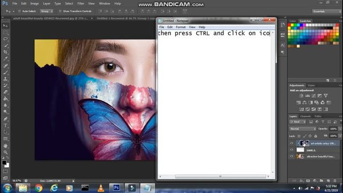Click the Notepad horizontal scrollbar

(x=220, y=176)
